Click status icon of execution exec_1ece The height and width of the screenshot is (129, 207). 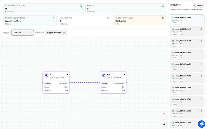[x=173, y=53]
